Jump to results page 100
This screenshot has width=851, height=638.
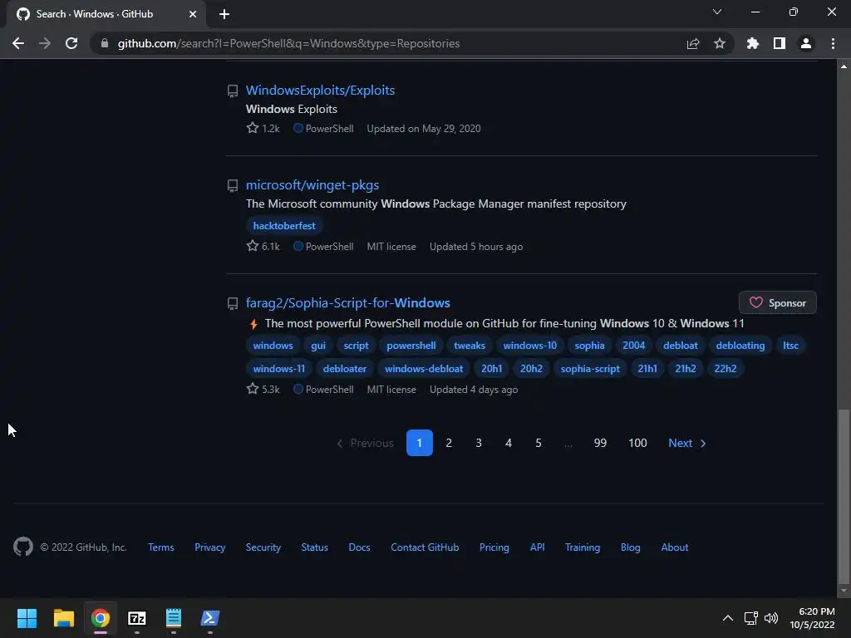637,443
